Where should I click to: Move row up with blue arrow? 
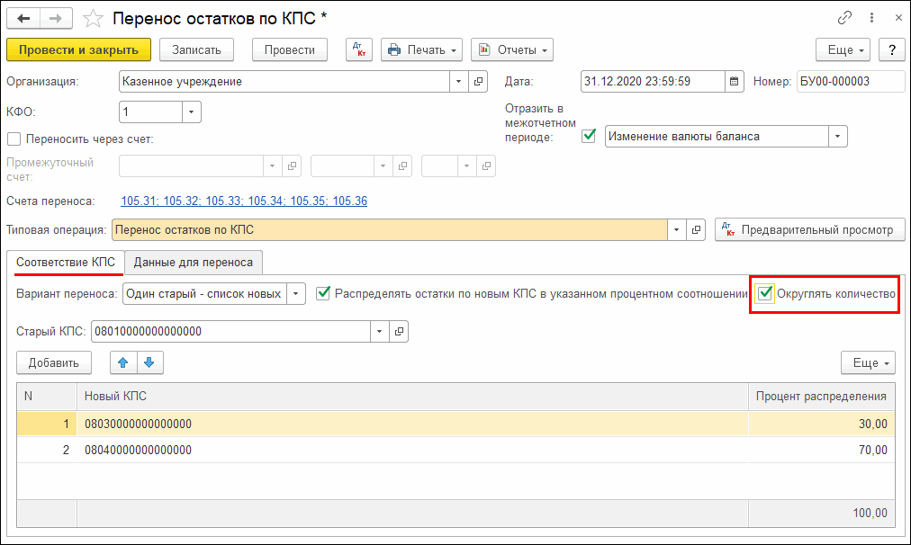[123, 362]
